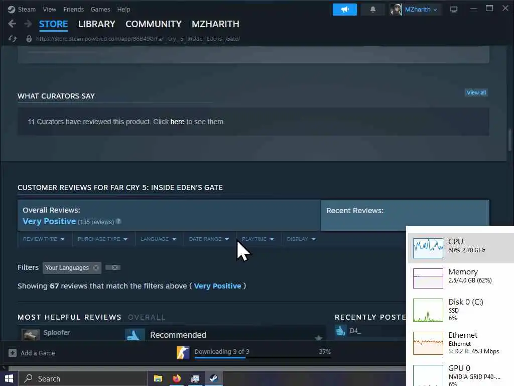Click the Windows taskbar Search box

coord(83,379)
